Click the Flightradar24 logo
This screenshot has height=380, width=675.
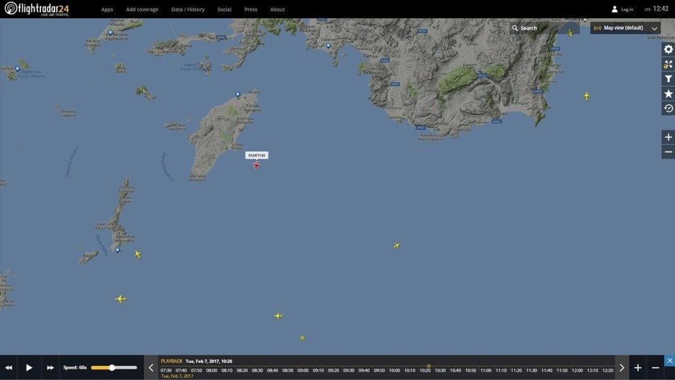[x=37, y=9]
